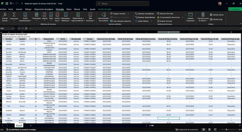Viewport: 242px width, 132px height.
Task: Open the Fecha column filter dropdown
Action: [68, 39]
